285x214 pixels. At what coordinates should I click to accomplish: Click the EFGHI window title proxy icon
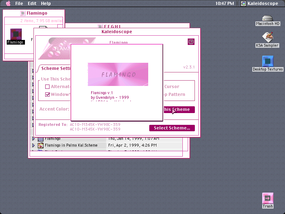(100, 26)
